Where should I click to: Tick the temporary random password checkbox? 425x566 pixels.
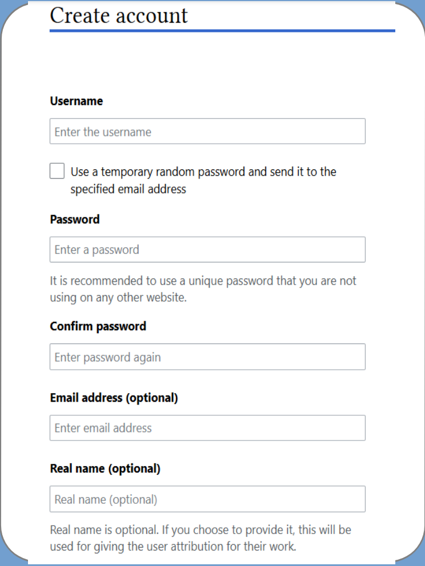[x=57, y=171]
